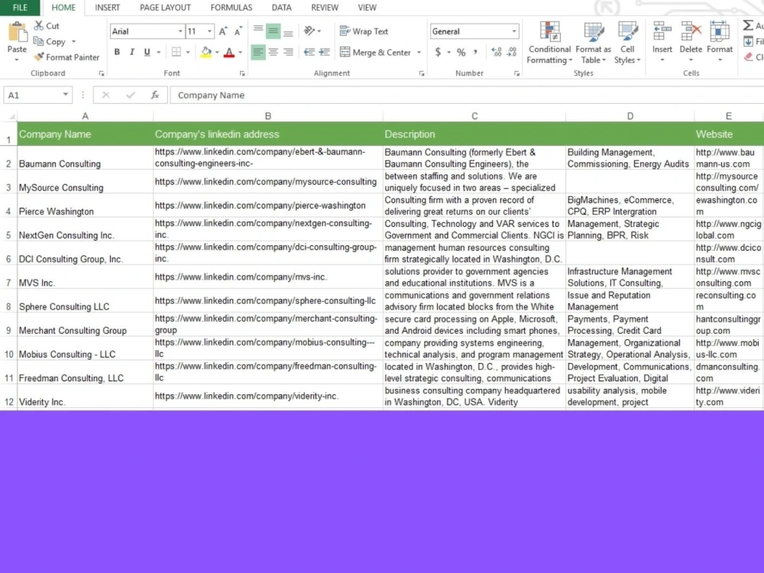Screen dimensions: 764x573
Task: Apply Comma style format
Action: tap(475, 52)
